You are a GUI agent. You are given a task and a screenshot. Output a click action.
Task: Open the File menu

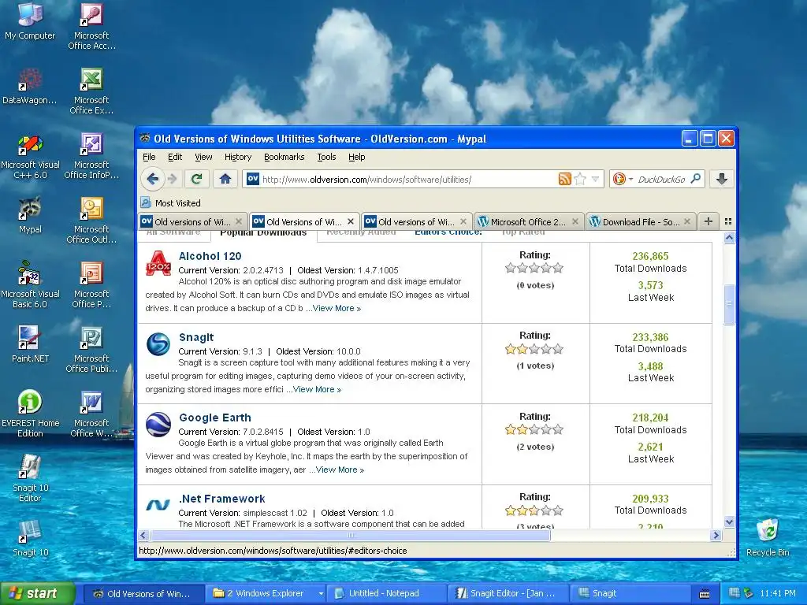[x=149, y=157]
